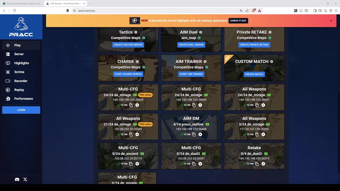
Task: Click CREATE PRIVATE RETAKE button
Action: 254,45
